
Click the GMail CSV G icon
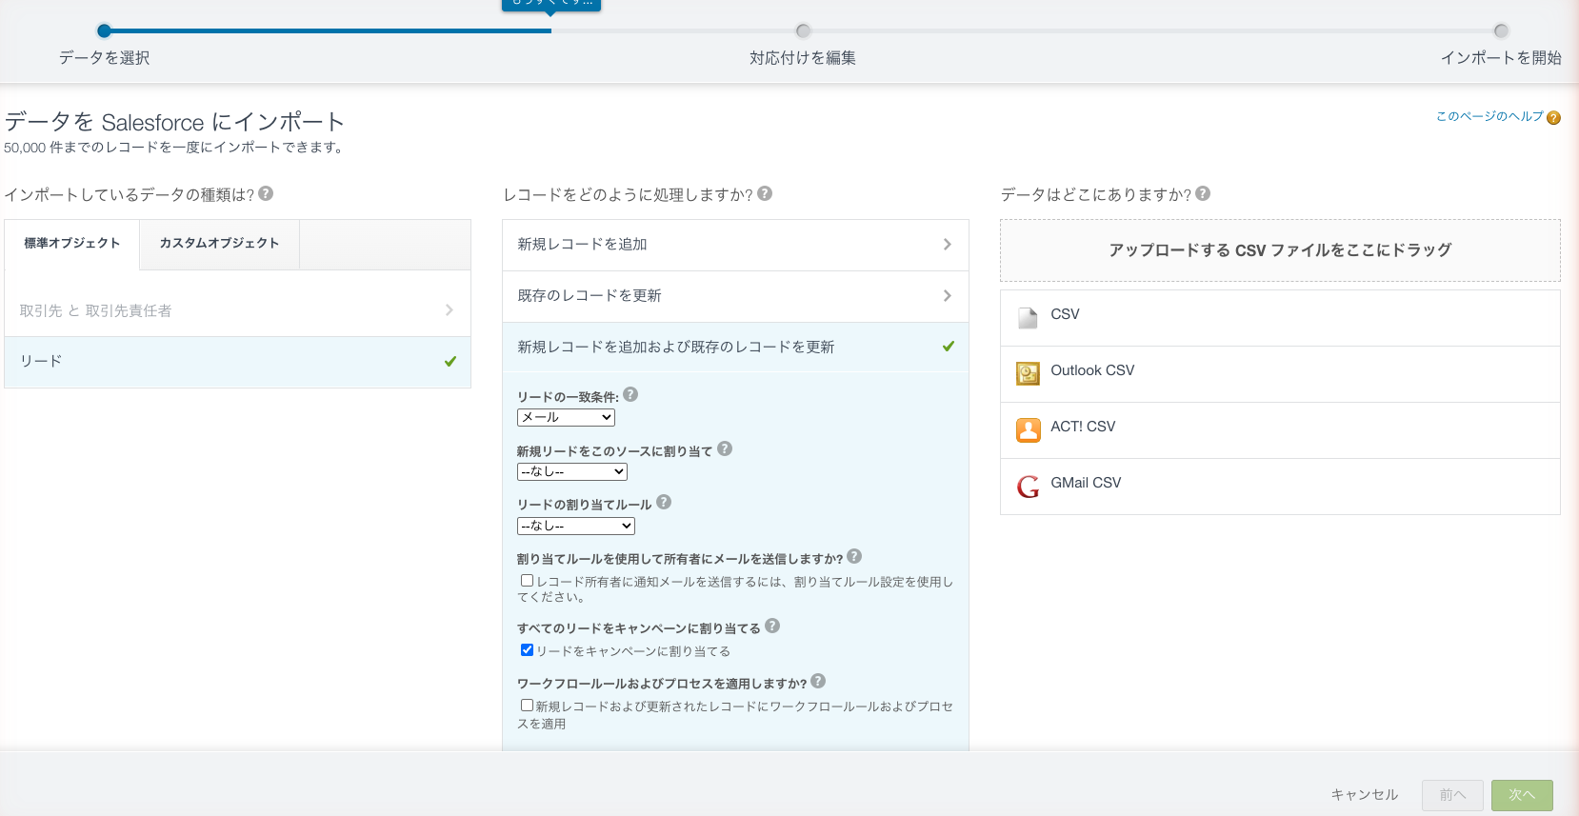point(1028,487)
